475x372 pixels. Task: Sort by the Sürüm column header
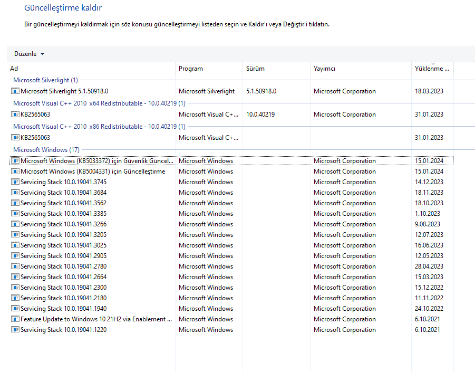click(x=277, y=69)
